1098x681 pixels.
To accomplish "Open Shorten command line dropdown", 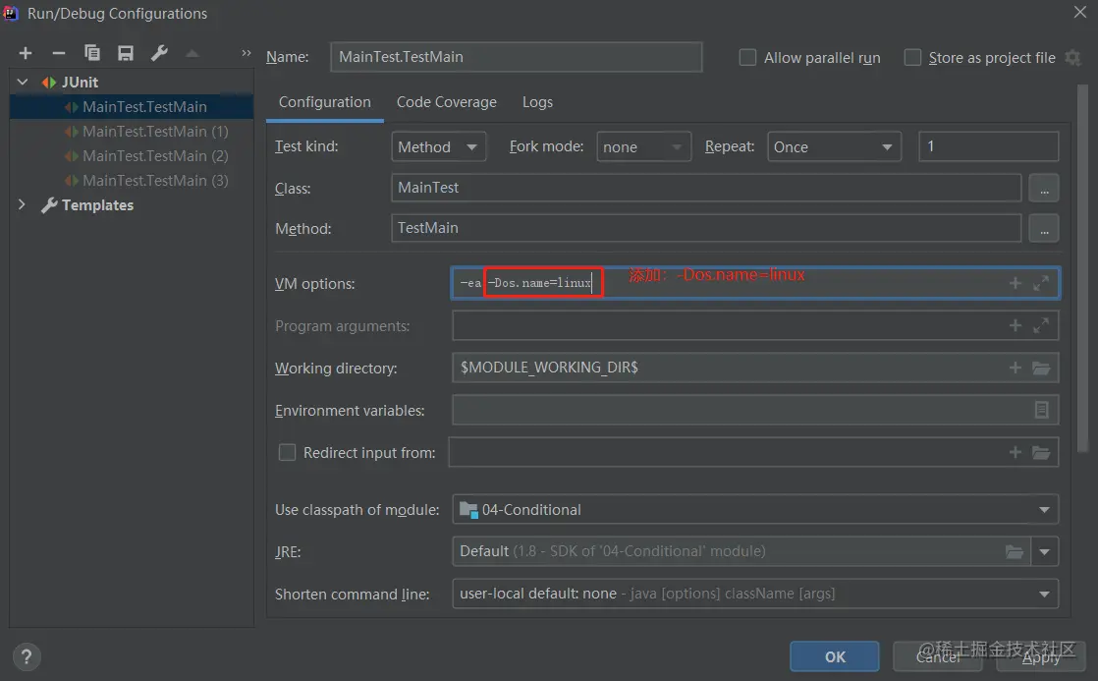I will pos(755,594).
